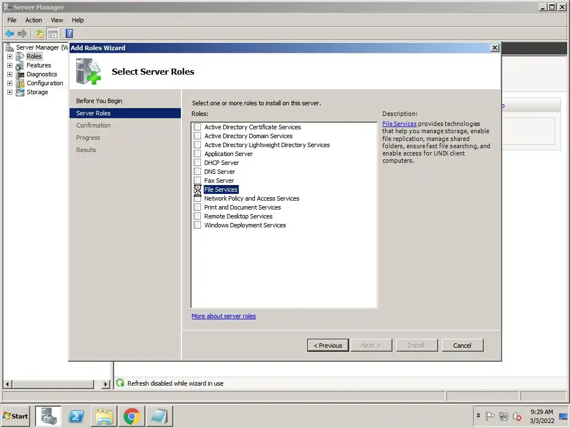Click the Back arrow toolbar icon
Image resolution: width=570 pixels, height=428 pixels.
pyautogui.click(x=9, y=34)
